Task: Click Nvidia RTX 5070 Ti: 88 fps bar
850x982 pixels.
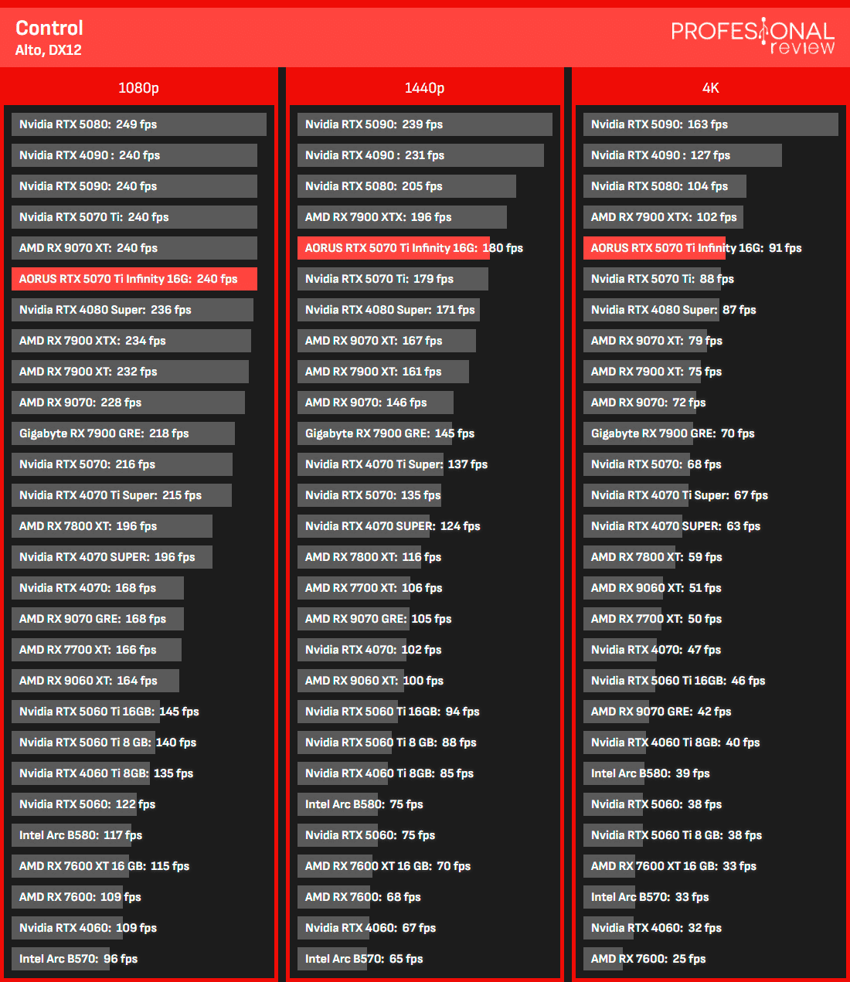Action: (652, 279)
